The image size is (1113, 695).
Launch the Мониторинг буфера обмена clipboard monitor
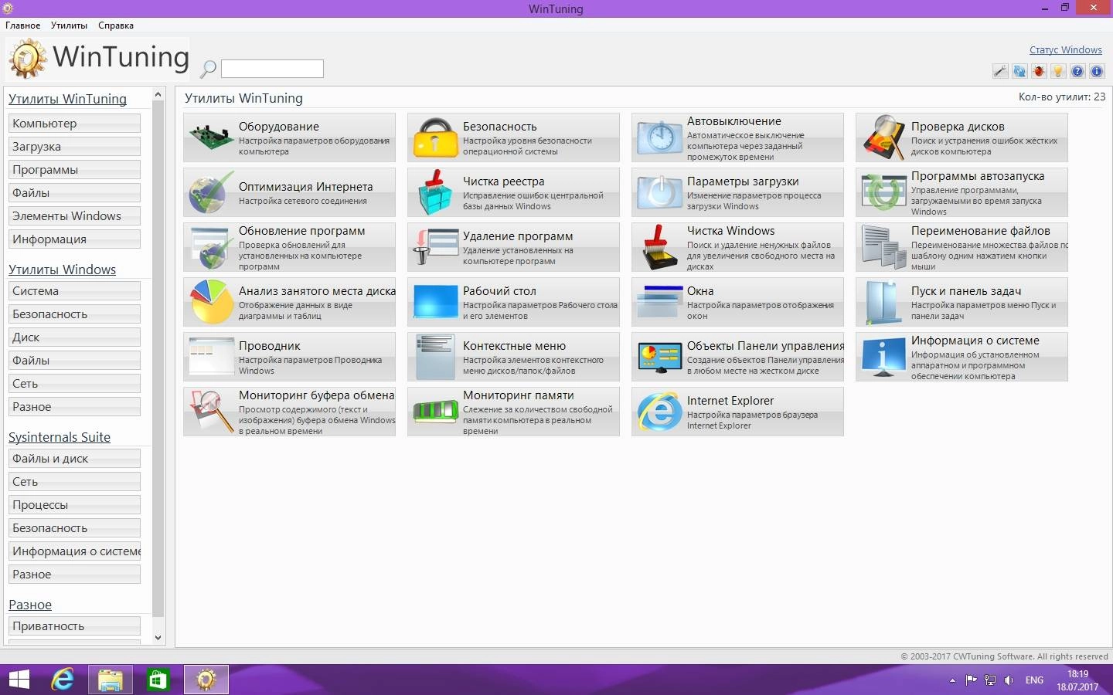pyautogui.click(x=289, y=412)
